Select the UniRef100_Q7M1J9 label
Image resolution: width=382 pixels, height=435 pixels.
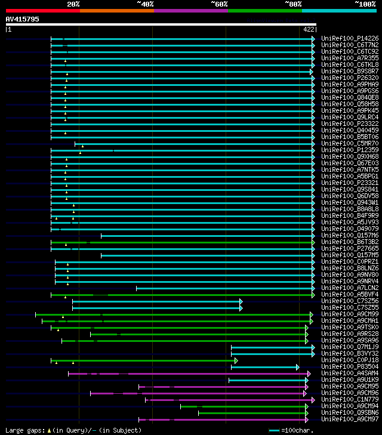(x=350, y=347)
